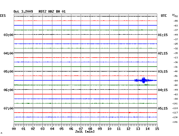Image resolution: width=179 pixels, height=136 pixels.
Task: Select minute tick label "13"
Action: [x=138, y=129]
